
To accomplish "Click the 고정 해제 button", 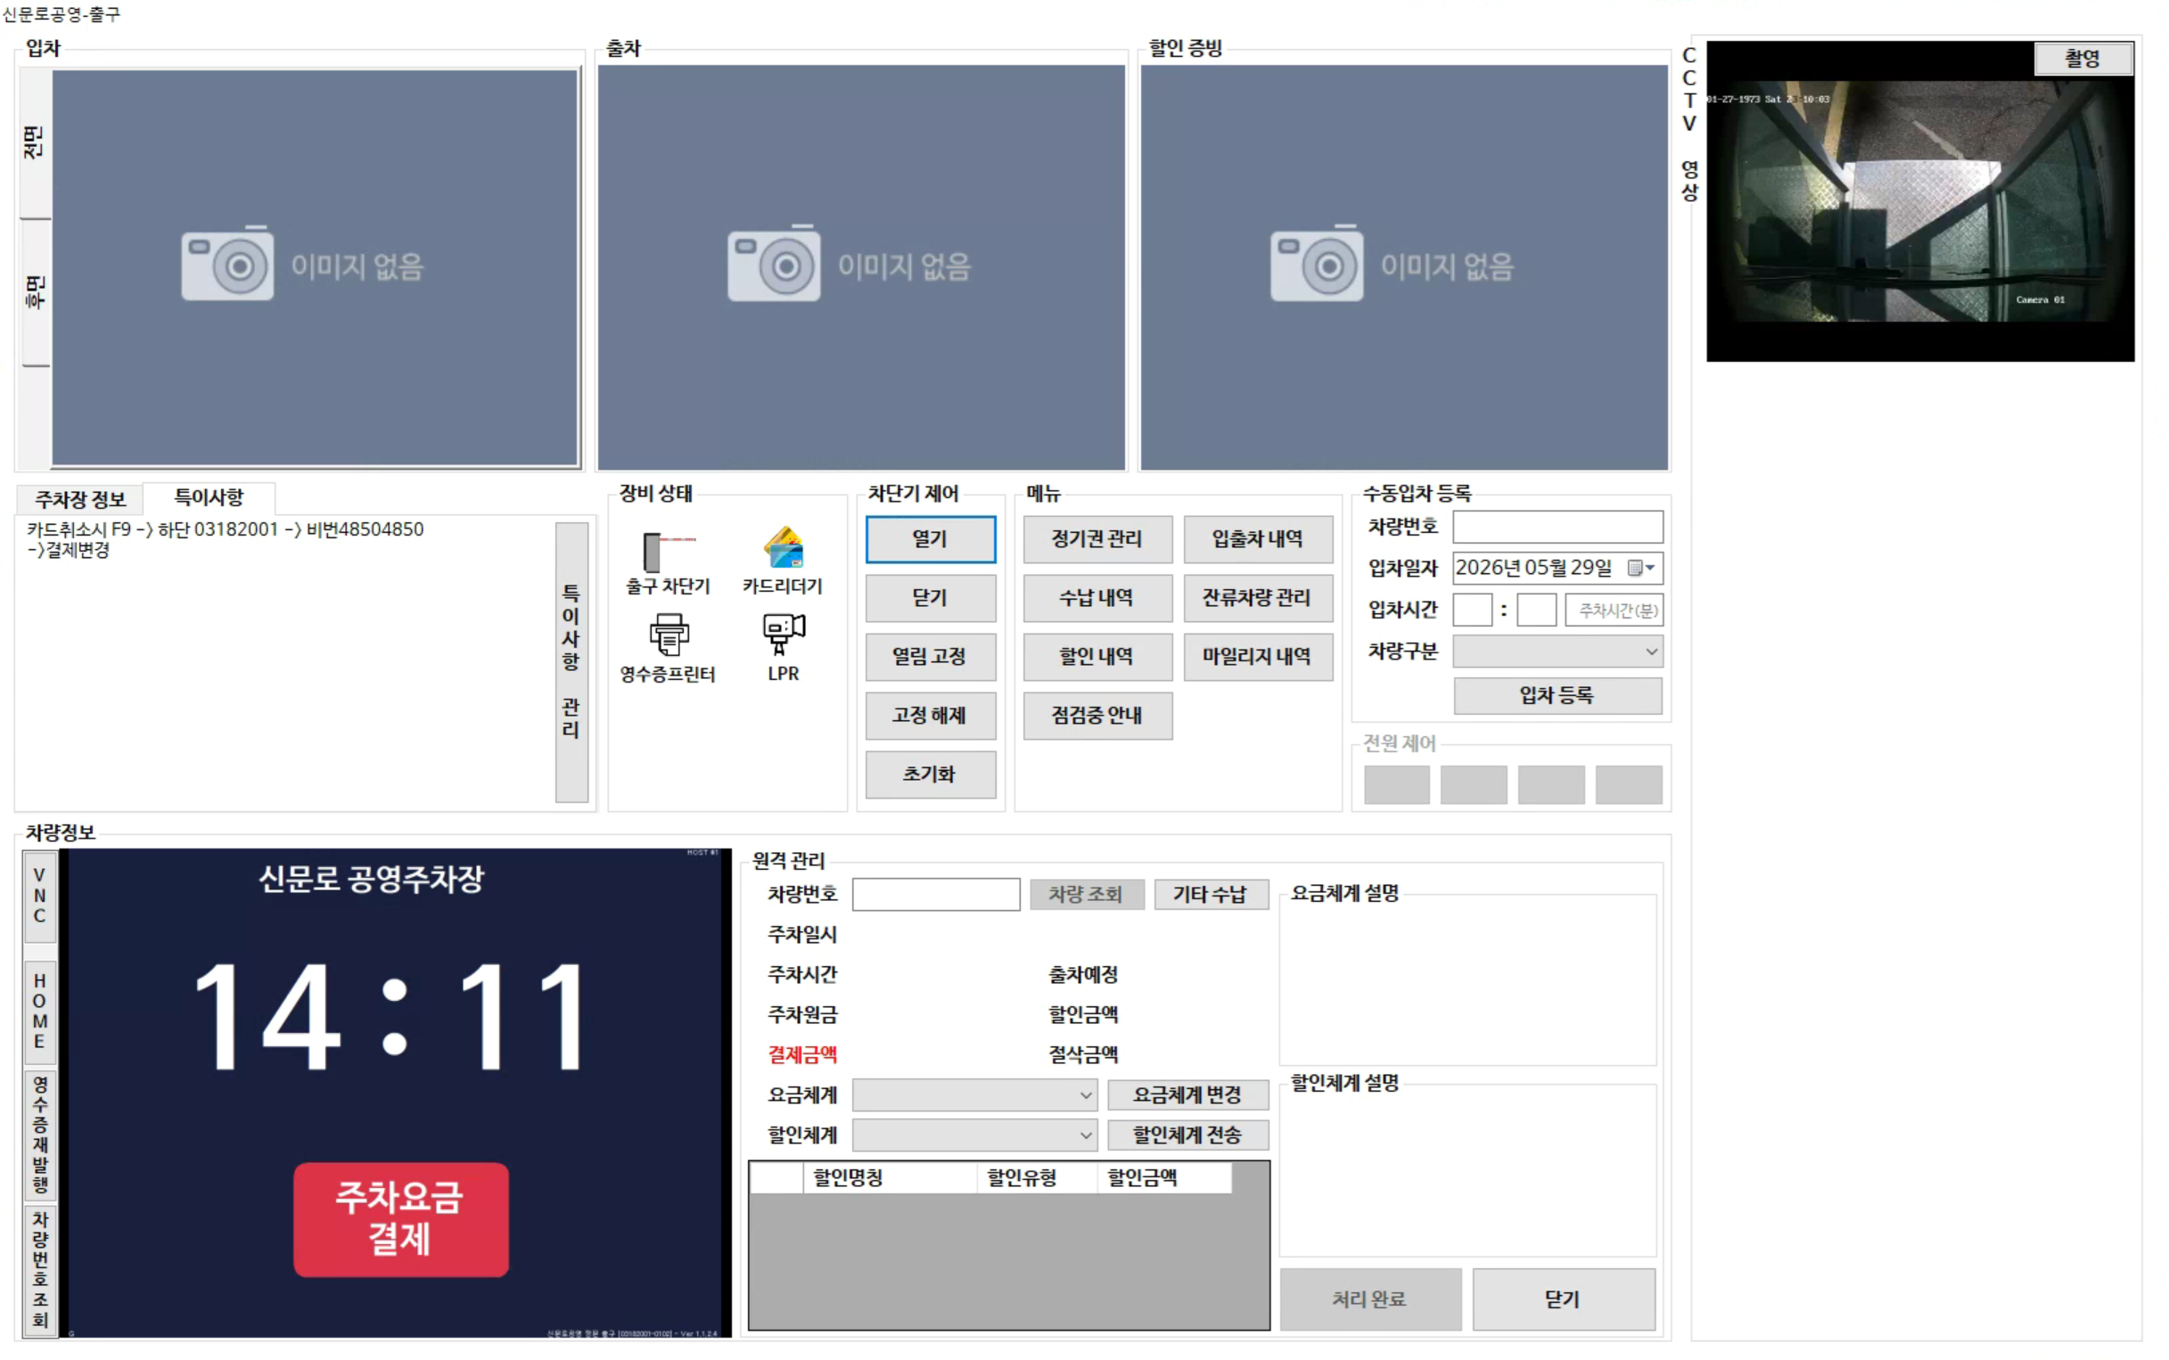I will (x=930, y=716).
